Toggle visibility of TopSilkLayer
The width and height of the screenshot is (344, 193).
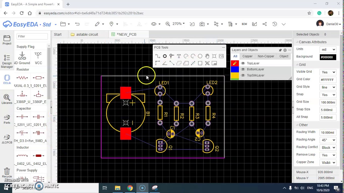point(243,75)
